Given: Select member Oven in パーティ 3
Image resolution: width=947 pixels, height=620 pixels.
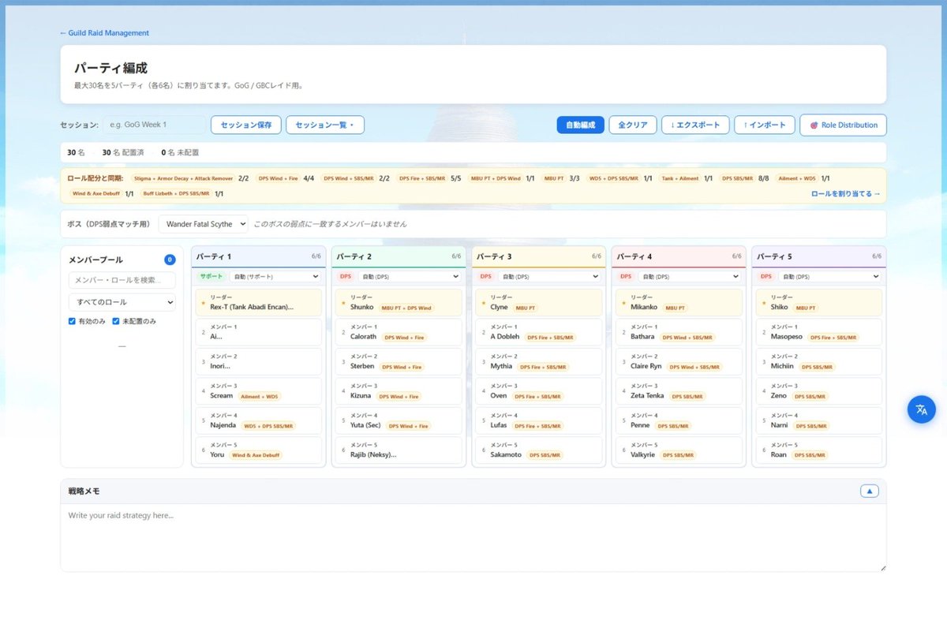Looking at the screenshot, I should click(539, 391).
